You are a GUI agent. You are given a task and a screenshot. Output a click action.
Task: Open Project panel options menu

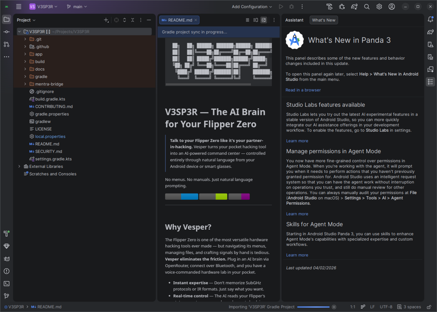(141, 20)
